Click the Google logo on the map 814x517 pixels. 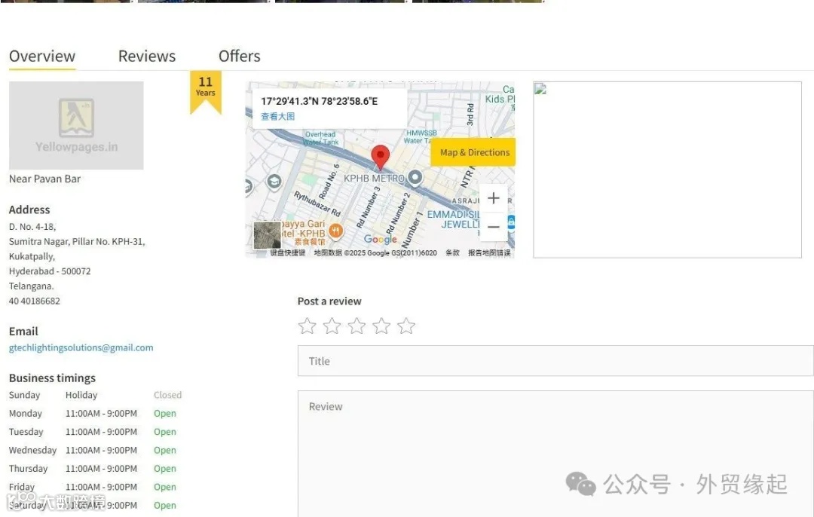click(381, 240)
